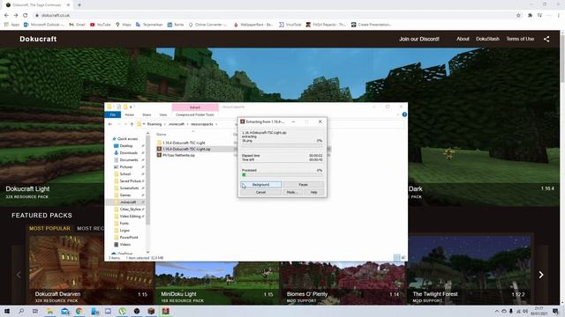Open Chrome extensions puzzle icon
The image size is (565, 317).
tap(530, 16)
